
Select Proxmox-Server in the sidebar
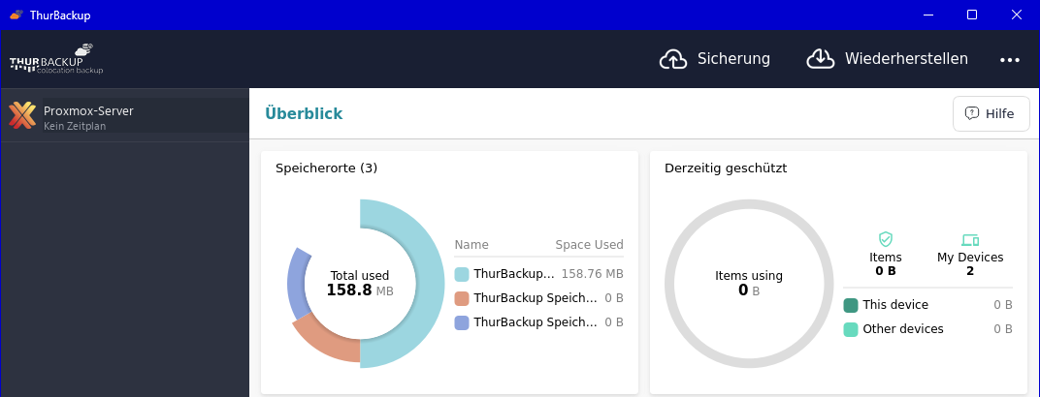125,116
